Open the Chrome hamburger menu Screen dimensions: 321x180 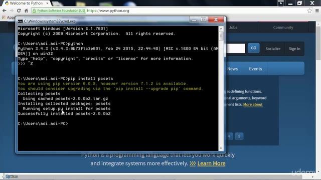click(x=317, y=10)
